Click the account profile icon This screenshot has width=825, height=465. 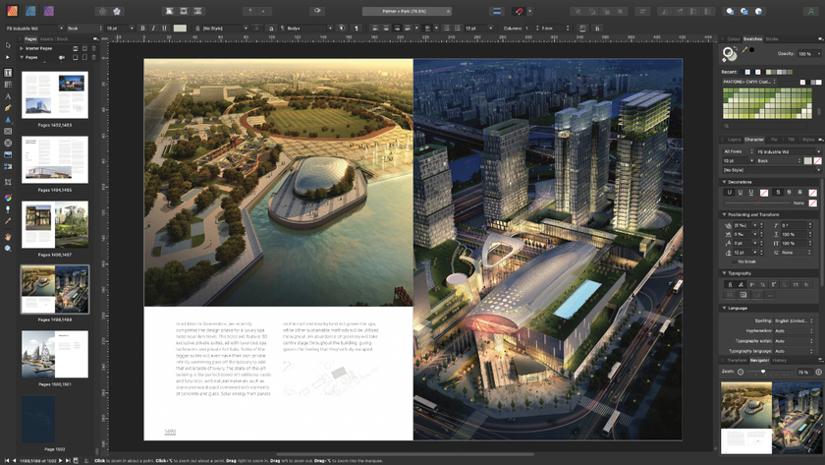pyautogui.click(x=811, y=11)
